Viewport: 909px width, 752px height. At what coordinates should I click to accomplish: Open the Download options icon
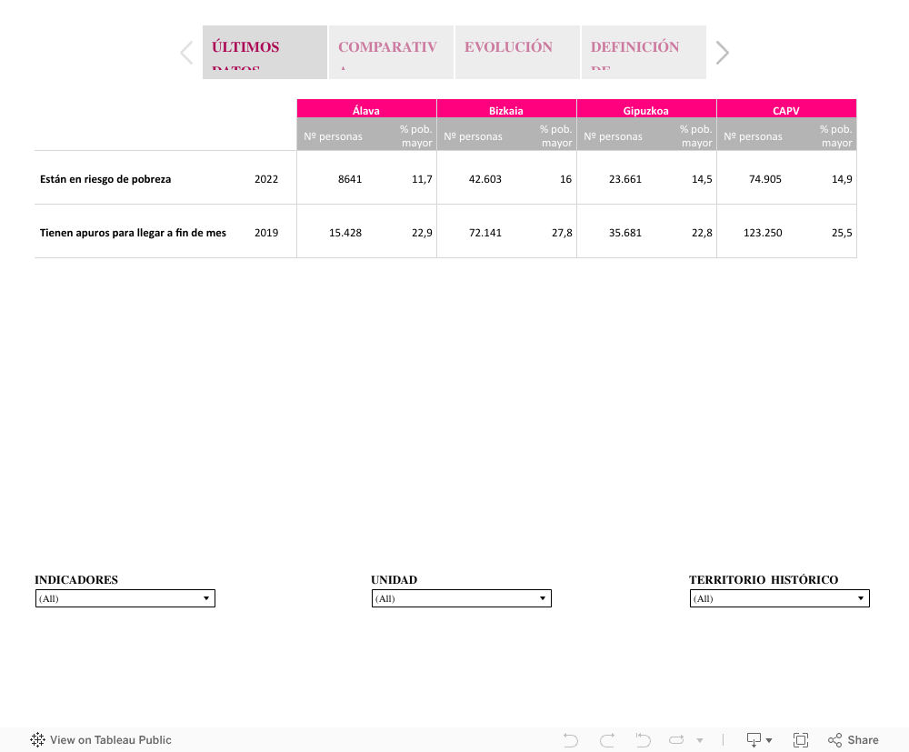pos(758,740)
